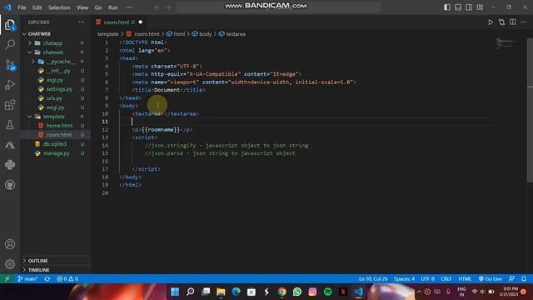Open the View menu

pyautogui.click(x=82, y=7)
